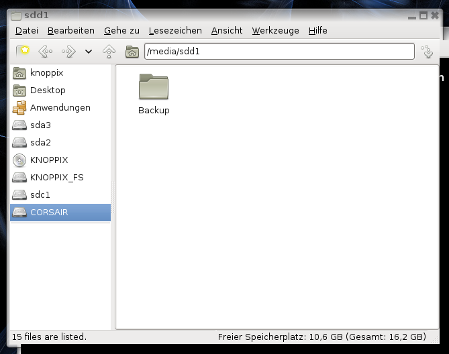This screenshot has height=354, width=449.
Task: Select the Anwendungen applications icon
Action: click(x=19, y=108)
